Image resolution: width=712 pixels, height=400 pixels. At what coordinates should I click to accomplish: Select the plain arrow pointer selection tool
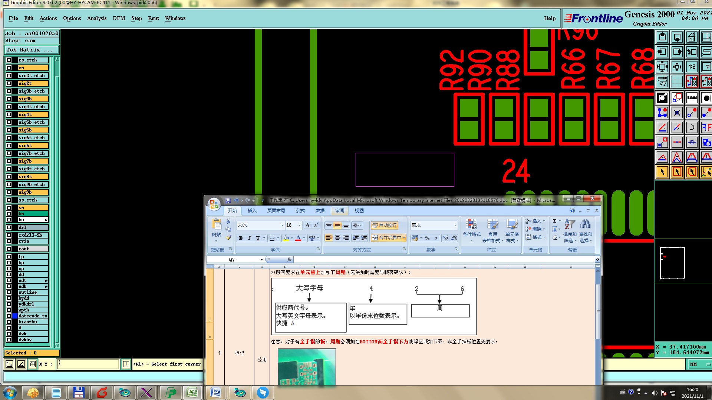coord(662,172)
